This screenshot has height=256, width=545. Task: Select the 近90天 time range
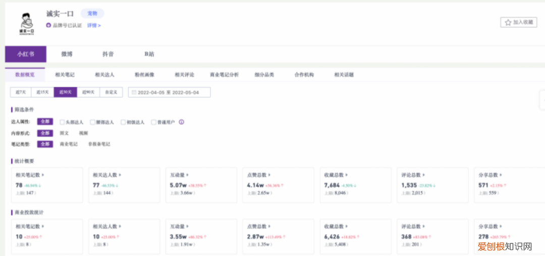coord(88,92)
